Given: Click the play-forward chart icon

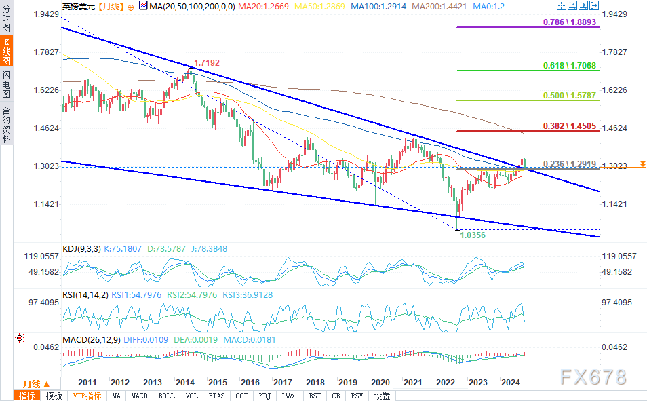Looking at the screenshot, I should (x=583, y=5).
